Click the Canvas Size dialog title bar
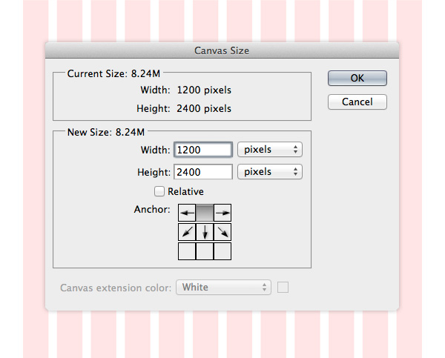Screen dimensions: 445x358 pyautogui.click(x=222, y=50)
